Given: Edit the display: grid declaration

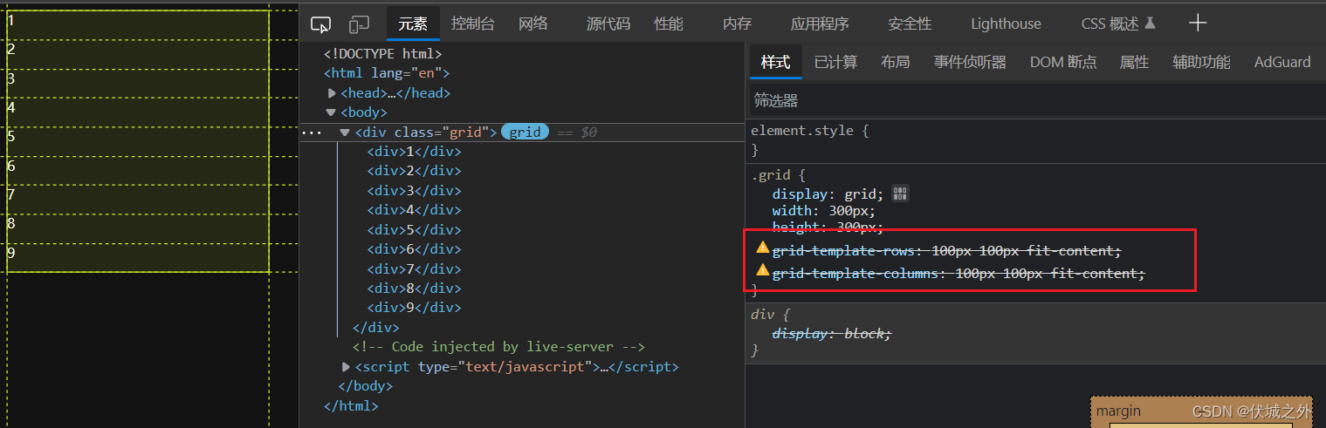Looking at the screenshot, I should click(x=828, y=194).
